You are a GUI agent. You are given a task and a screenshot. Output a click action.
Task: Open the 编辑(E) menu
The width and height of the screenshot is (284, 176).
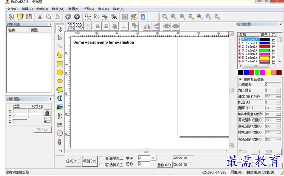pyautogui.click(x=27, y=9)
